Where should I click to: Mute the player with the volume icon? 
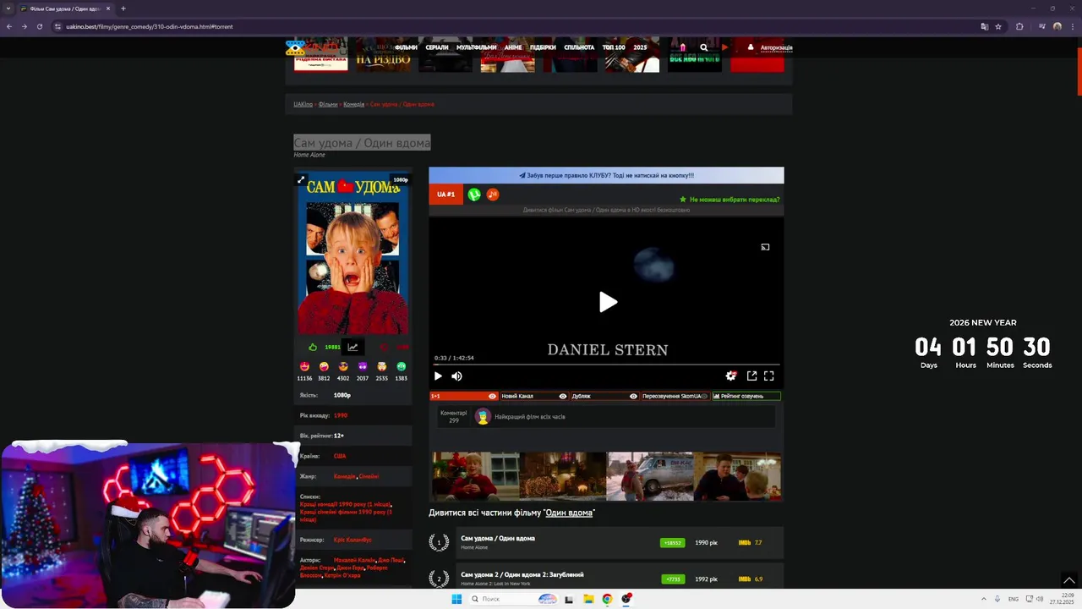(x=456, y=376)
